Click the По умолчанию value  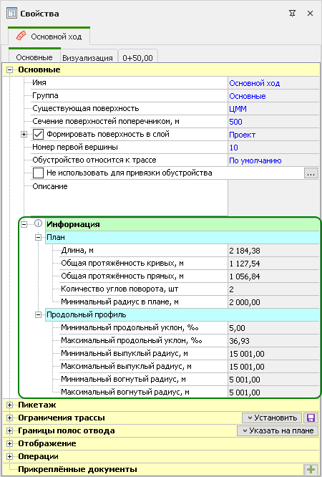[x=273, y=160]
